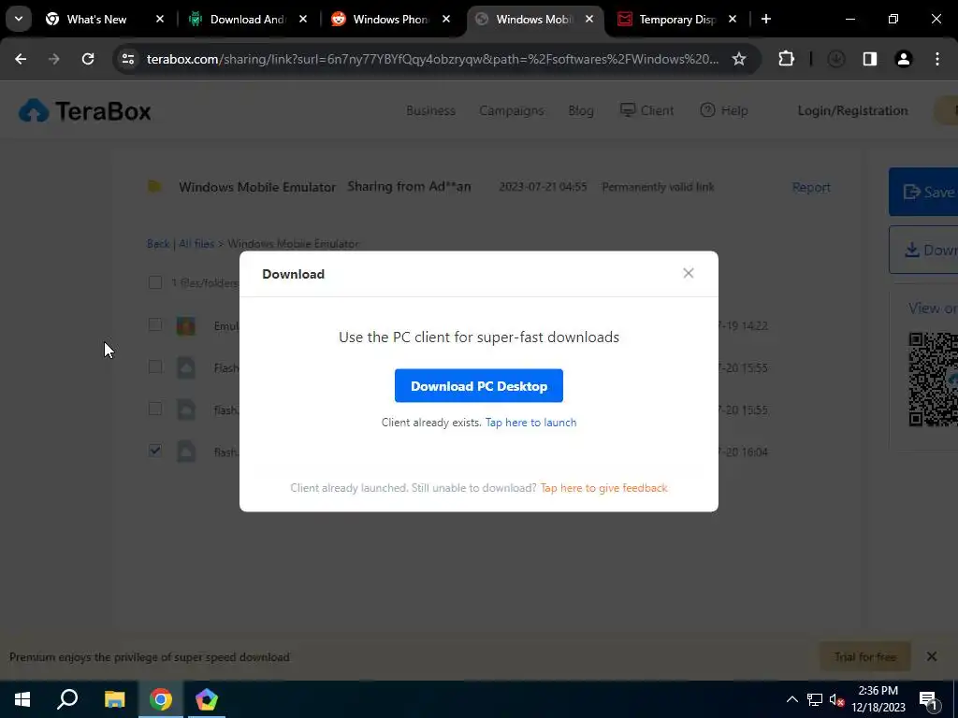Click Download PC Desktop button
Screen dimensions: 958x718
click(478, 386)
